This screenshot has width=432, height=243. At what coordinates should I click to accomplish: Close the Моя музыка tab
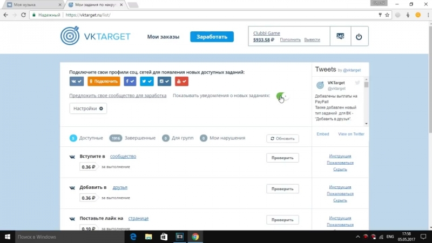pyautogui.click(x=60, y=5)
